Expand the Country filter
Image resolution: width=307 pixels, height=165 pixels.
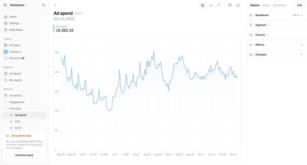pyautogui.click(x=262, y=35)
